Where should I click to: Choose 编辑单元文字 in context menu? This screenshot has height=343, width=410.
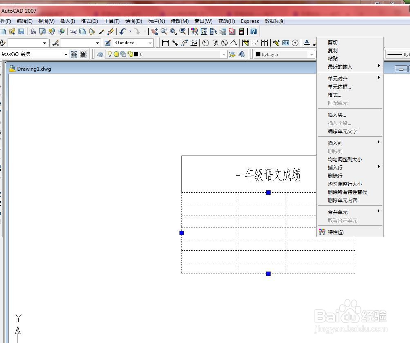click(x=350, y=131)
